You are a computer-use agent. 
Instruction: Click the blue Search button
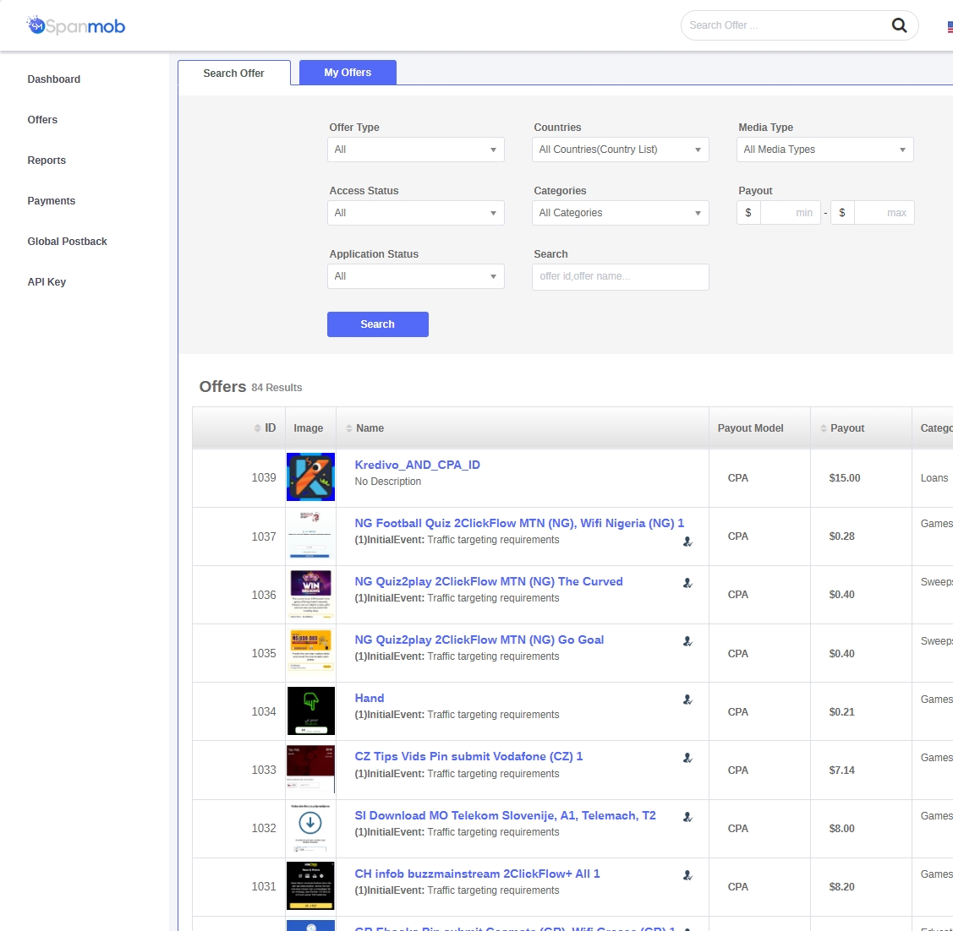coord(378,324)
